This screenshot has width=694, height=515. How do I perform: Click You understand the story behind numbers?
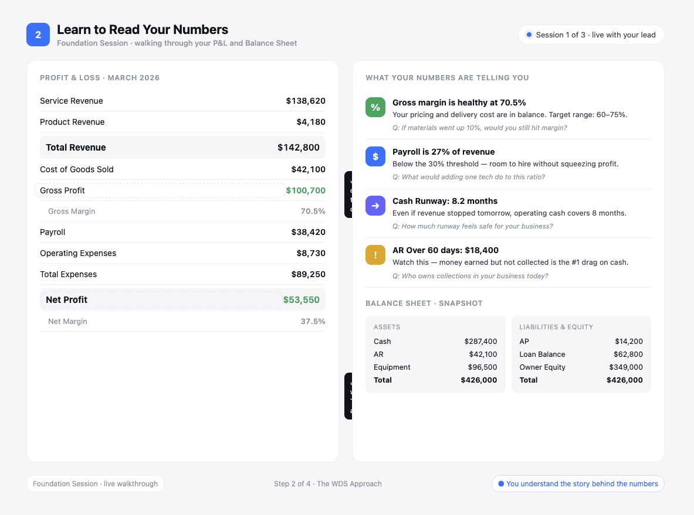pos(578,483)
